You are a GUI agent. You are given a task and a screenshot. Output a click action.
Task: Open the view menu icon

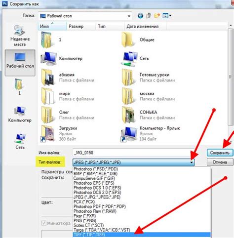click(x=167, y=16)
